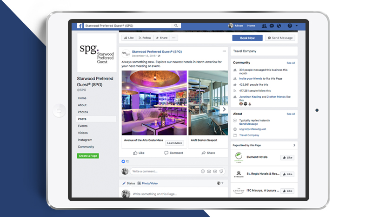
Task: Open Instagram in the page sidebar
Action: click(x=85, y=140)
